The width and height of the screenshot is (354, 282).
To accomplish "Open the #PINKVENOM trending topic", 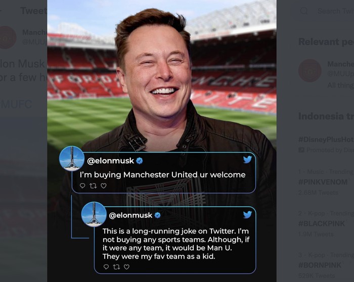I will pyautogui.click(x=323, y=182).
